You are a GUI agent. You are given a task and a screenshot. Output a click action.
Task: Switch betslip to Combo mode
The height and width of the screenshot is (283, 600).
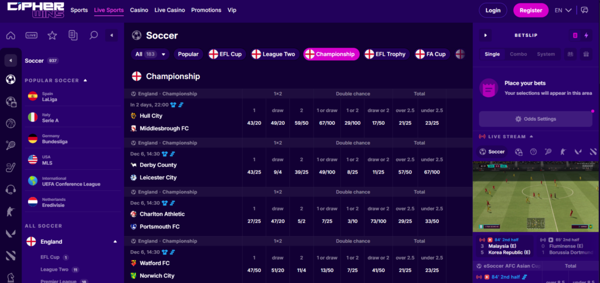(x=518, y=54)
